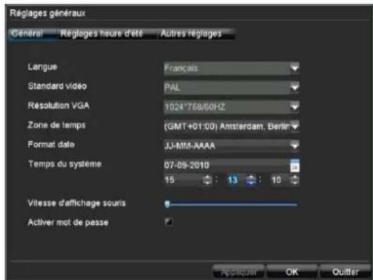Click the Résolution VGA label

pyautogui.click(x=59, y=105)
